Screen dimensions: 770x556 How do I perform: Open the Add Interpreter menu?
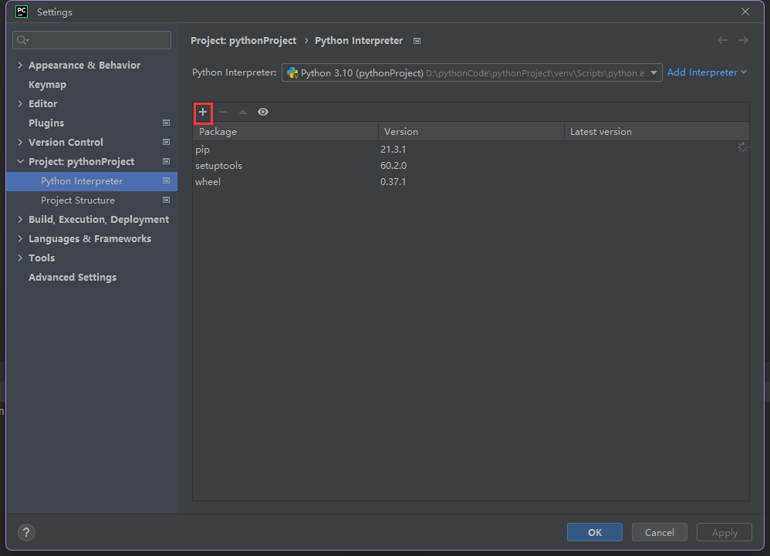(x=707, y=72)
